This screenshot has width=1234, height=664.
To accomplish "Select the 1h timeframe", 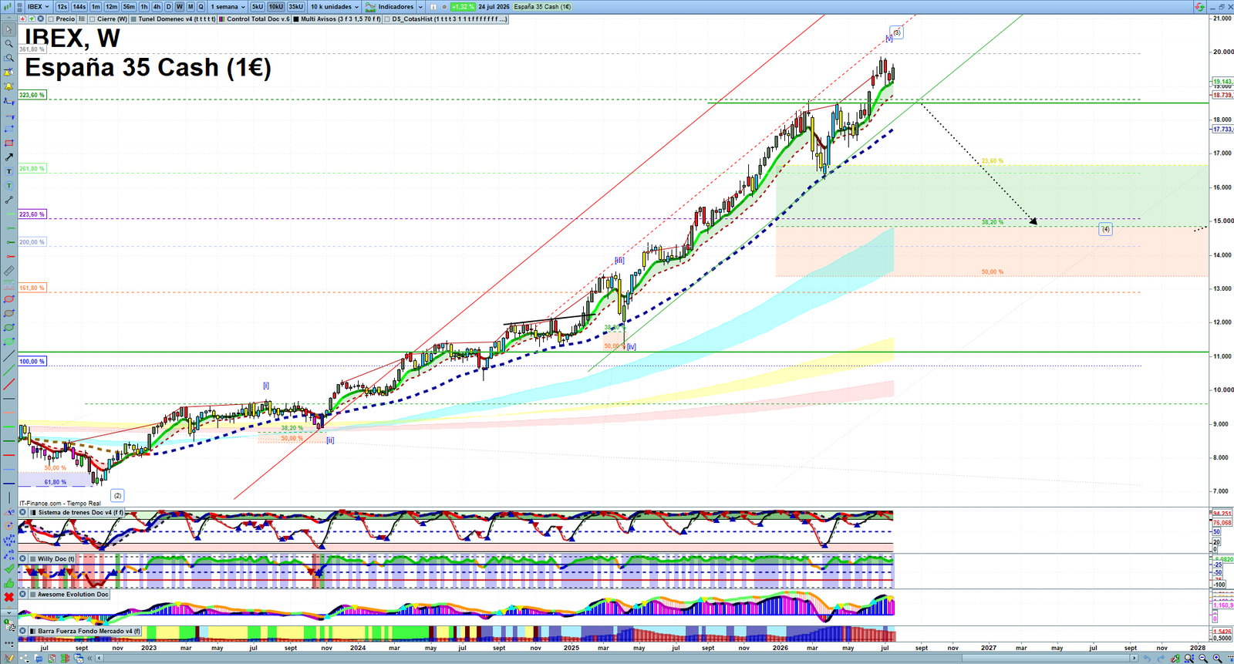I will tap(144, 7).
